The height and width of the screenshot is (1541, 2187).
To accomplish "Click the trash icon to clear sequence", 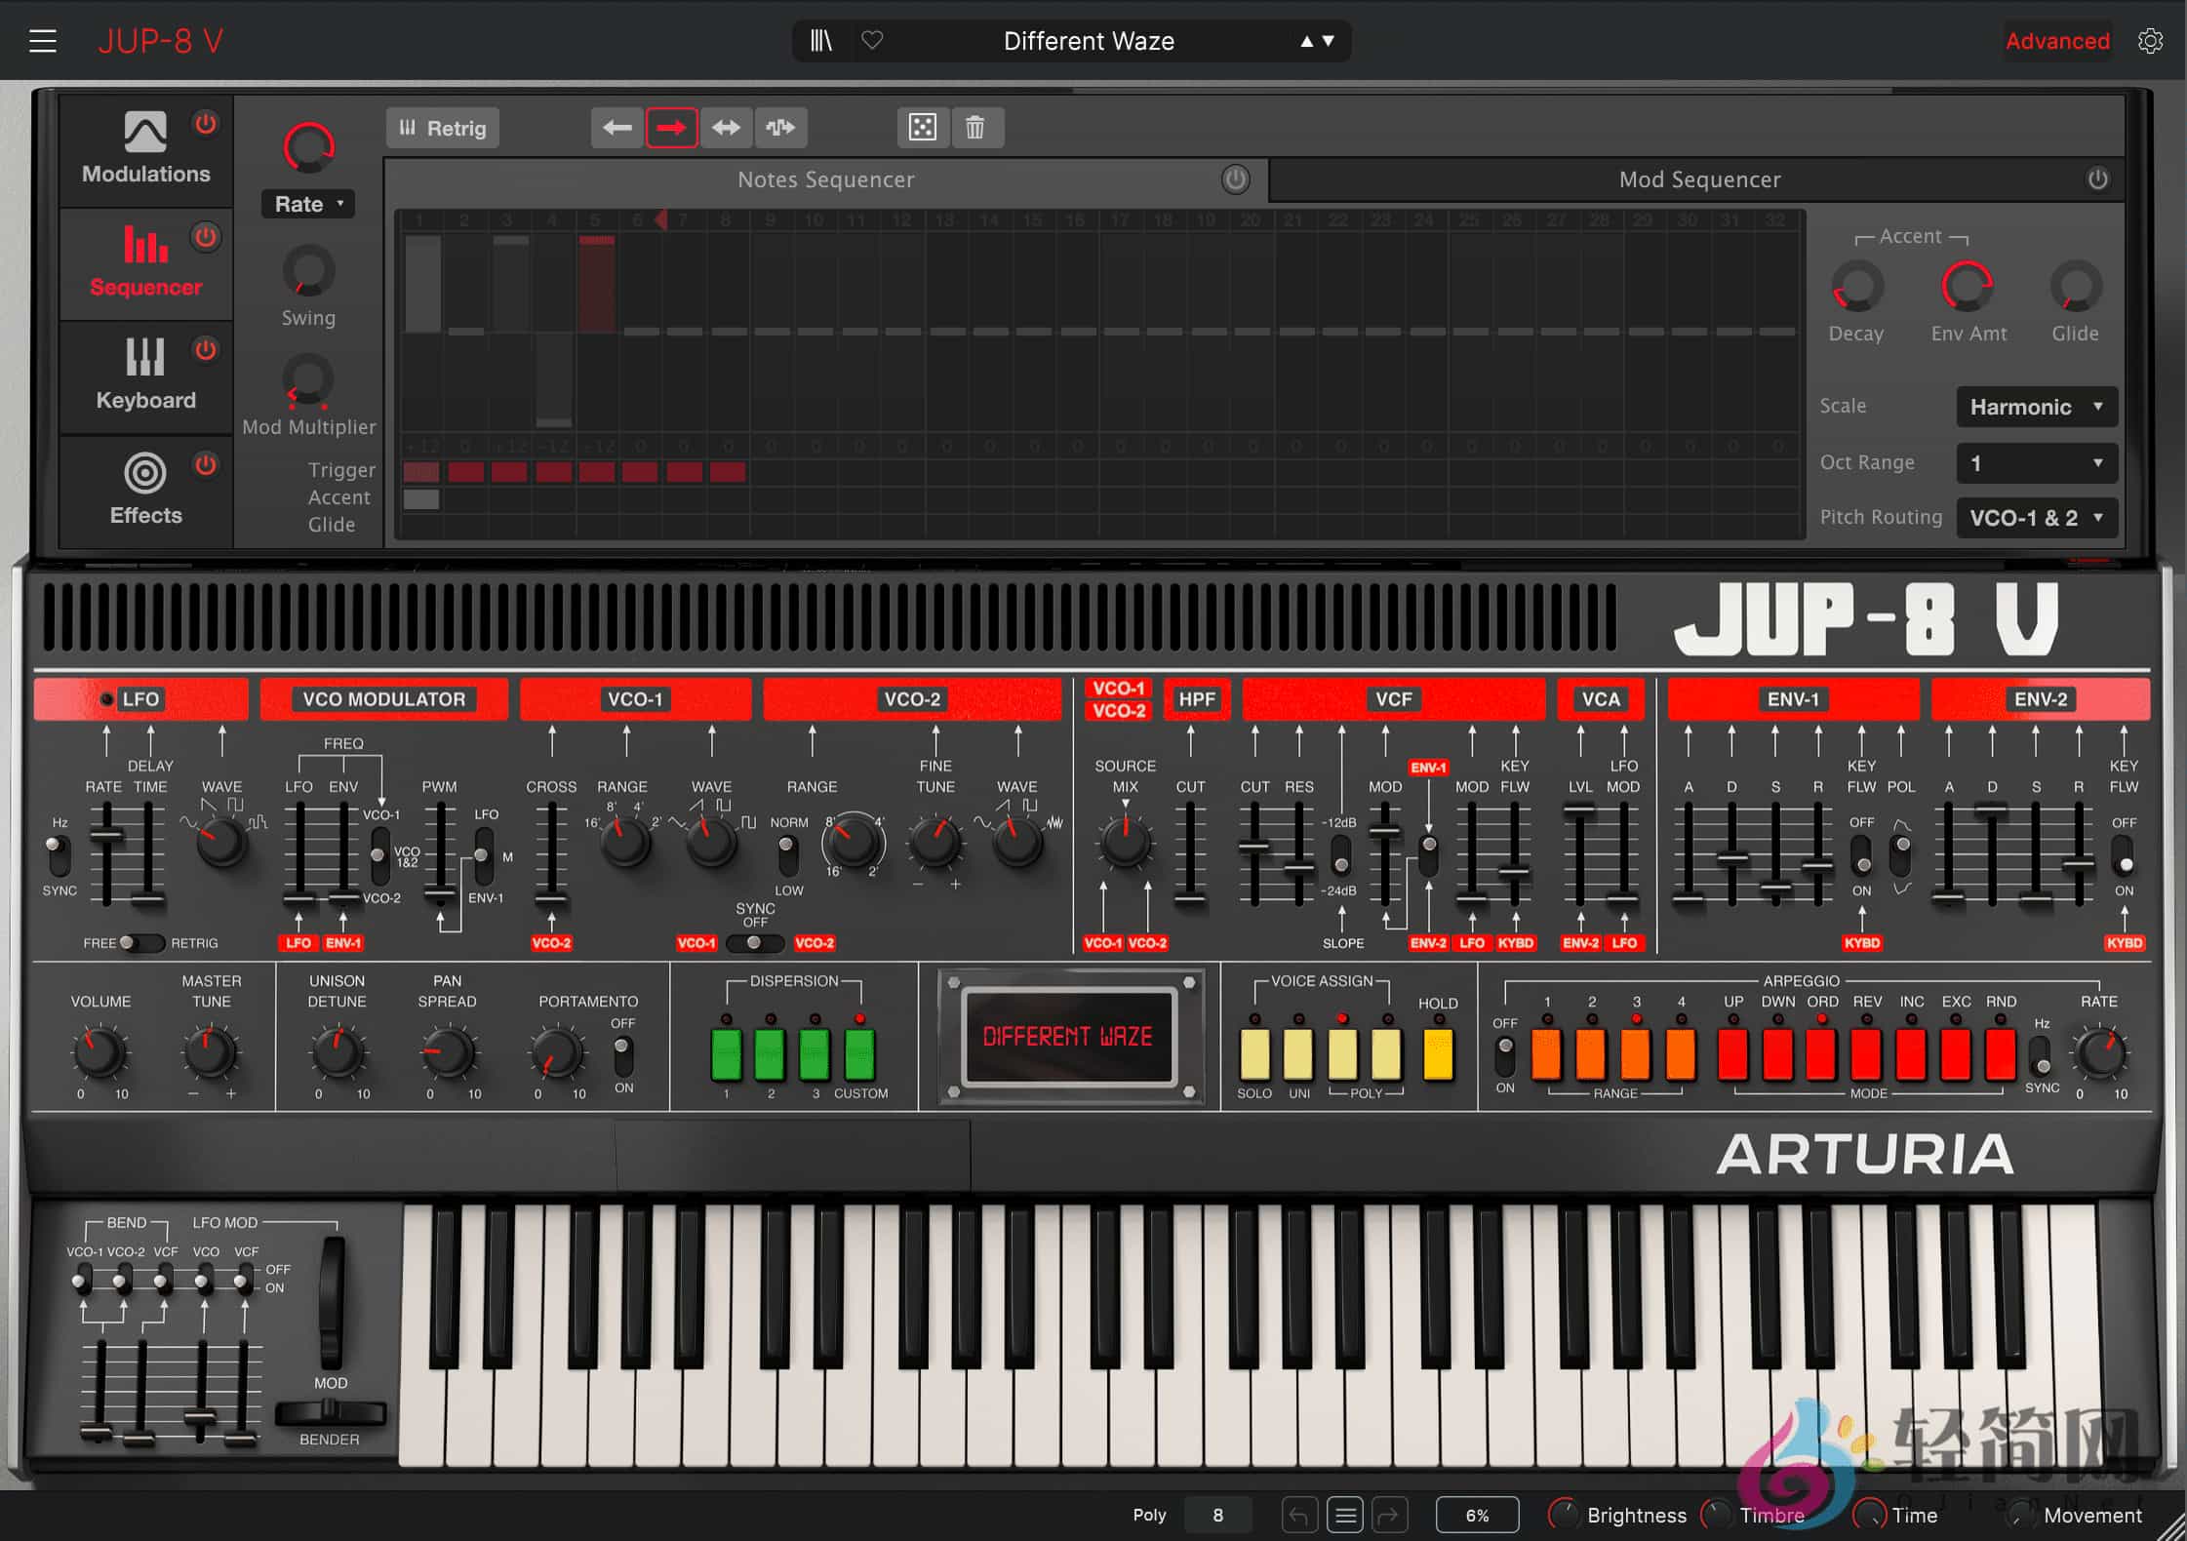I will point(975,128).
